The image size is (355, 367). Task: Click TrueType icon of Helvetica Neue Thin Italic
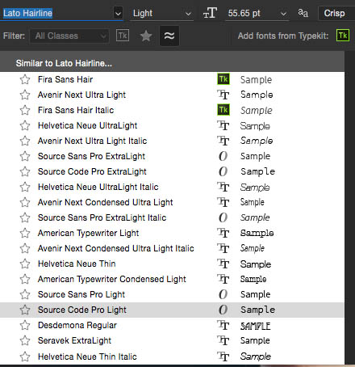(223, 356)
